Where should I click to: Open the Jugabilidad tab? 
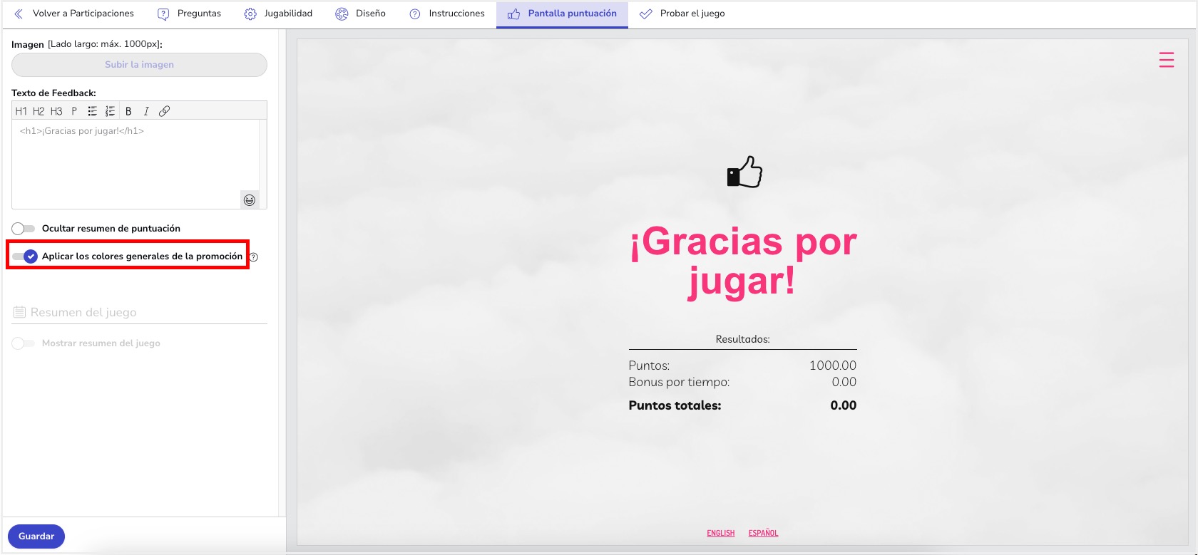279,14
